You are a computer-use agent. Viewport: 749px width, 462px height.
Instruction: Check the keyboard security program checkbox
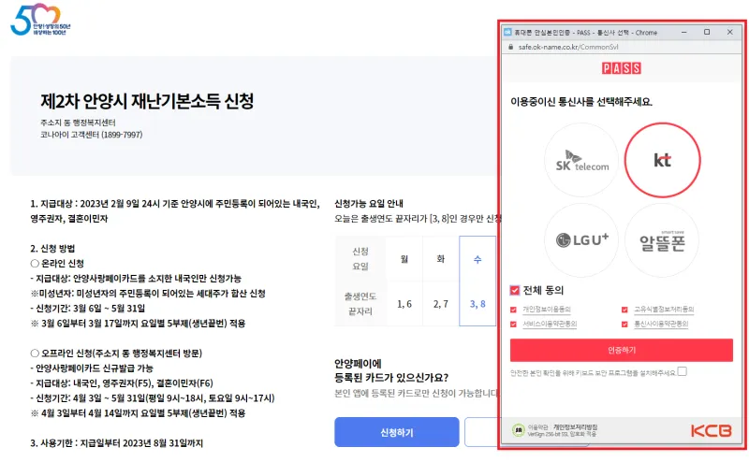coord(683,371)
